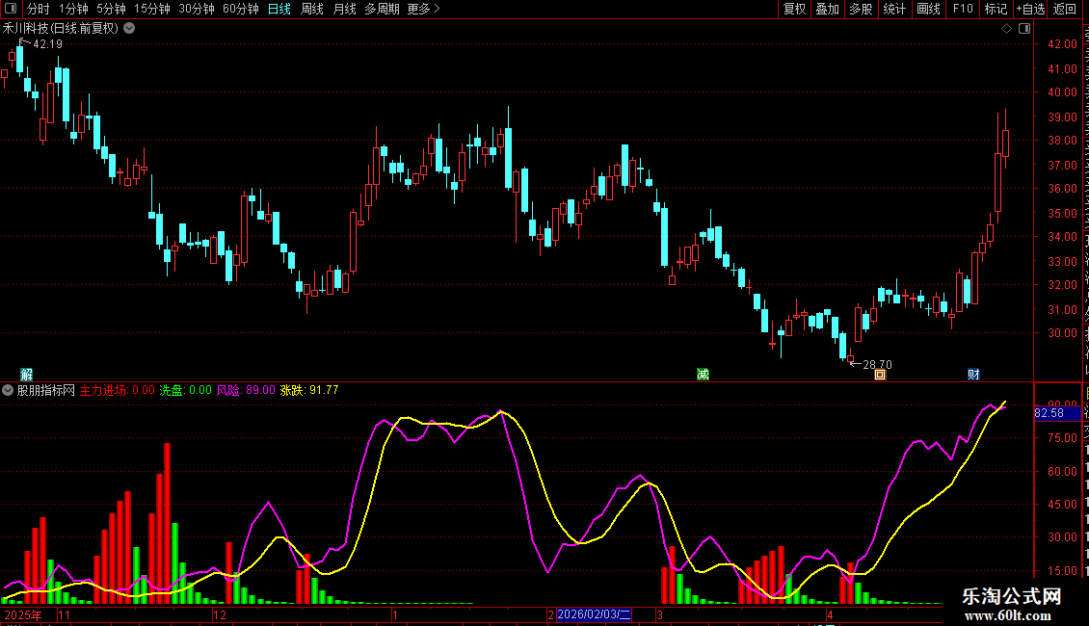The width and height of the screenshot is (1089, 626).
Task: Select the 15分钟 period tab
Action: tap(152, 9)
